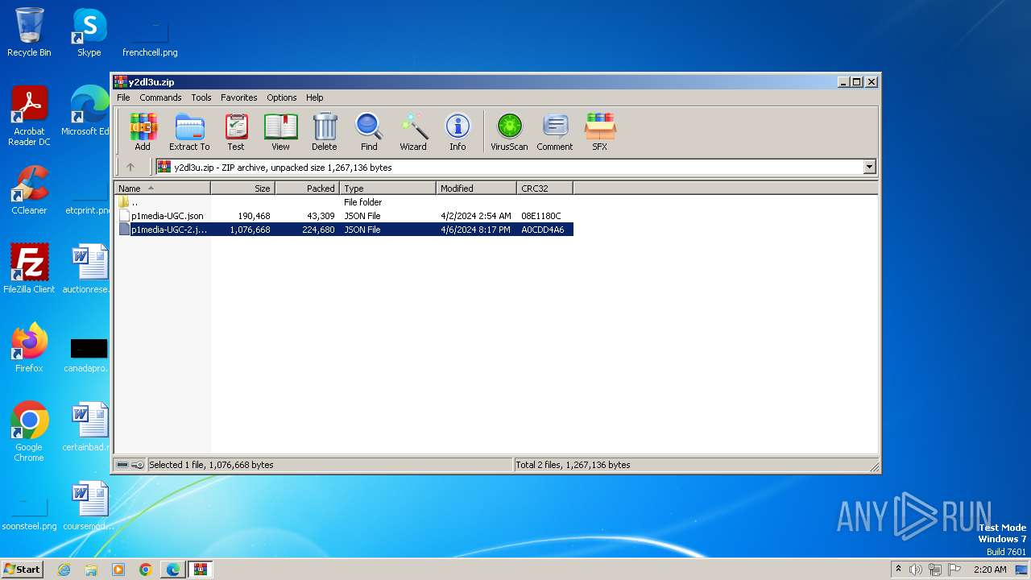
Task: Open Chrome from the taskbar
Action: (x=146, y=570)
